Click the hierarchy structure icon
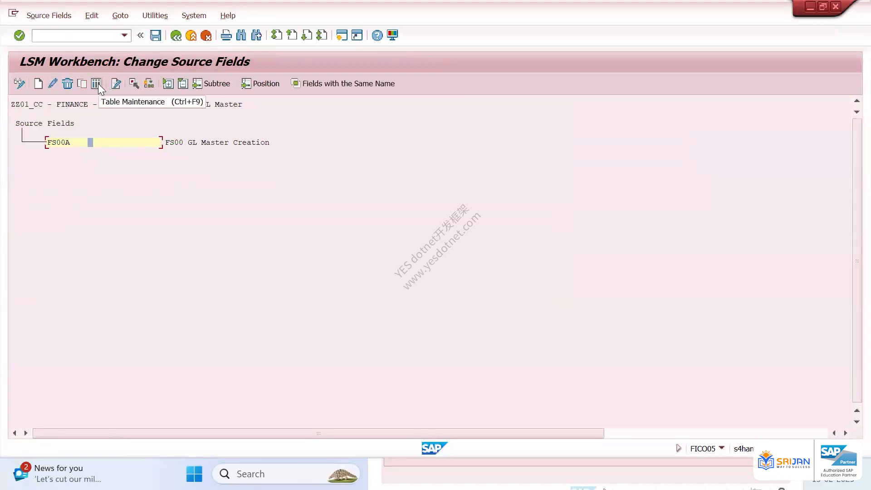 pyautogui.click(x=149, y=83)
